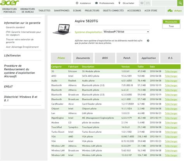Open the Projecteurs menu
184x161 pixels.
coord(92,10)
